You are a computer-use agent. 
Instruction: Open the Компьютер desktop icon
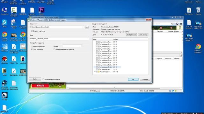4,11
